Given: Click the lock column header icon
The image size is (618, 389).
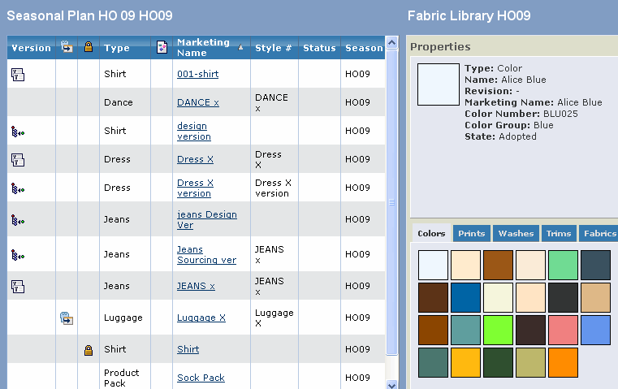Looking at the screenshot, I should 89,47.
